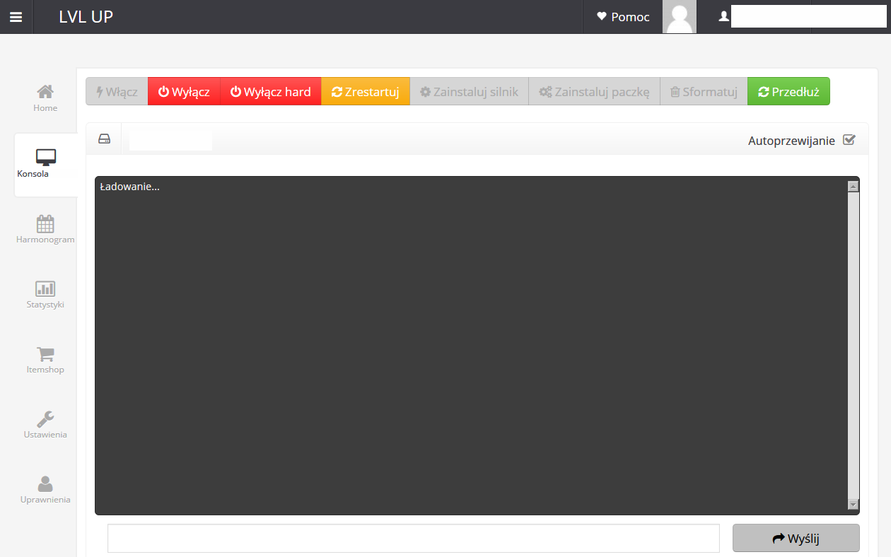Screen dimensions: 891x557
Task: Open Konsola monitor icon in sidebar
Action: 45,157
